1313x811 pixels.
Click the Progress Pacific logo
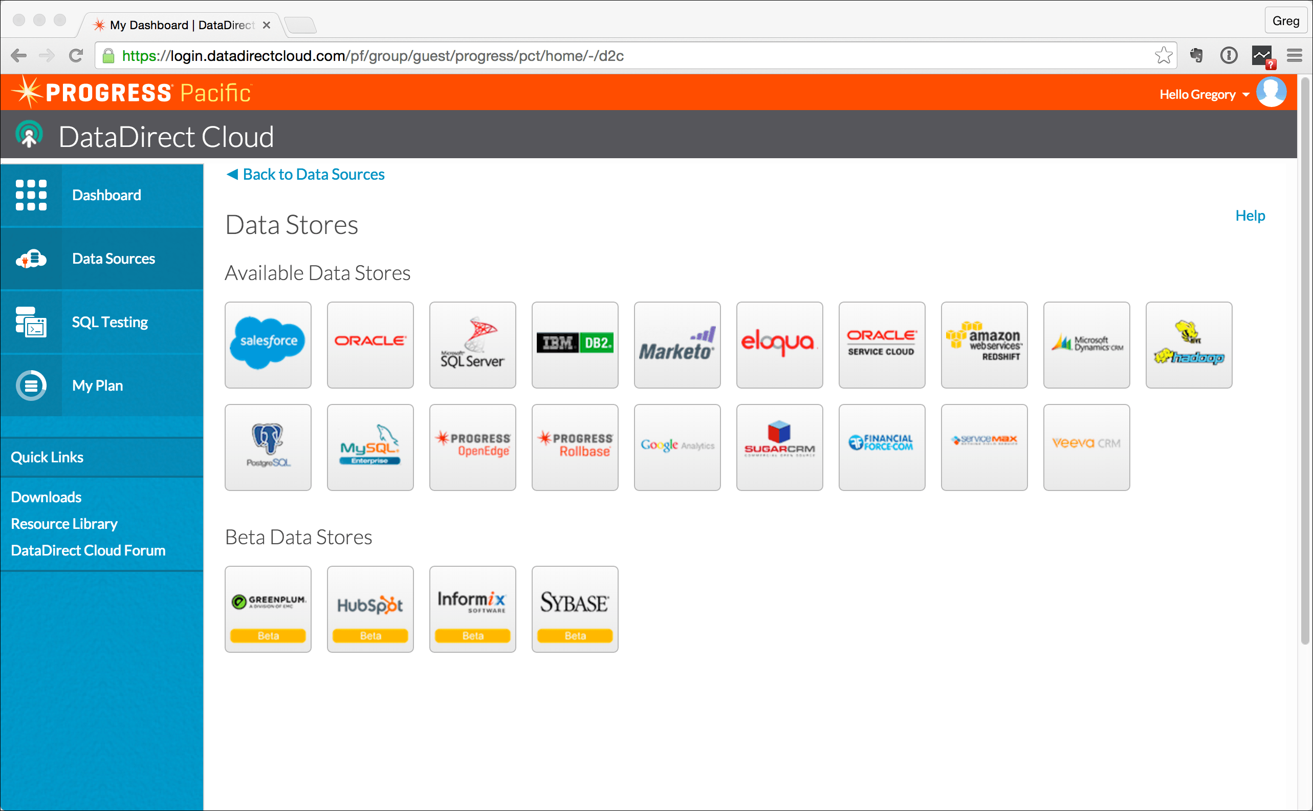(132, 92)
